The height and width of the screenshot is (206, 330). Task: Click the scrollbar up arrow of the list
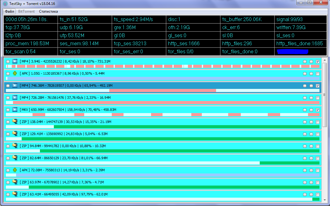324,60
